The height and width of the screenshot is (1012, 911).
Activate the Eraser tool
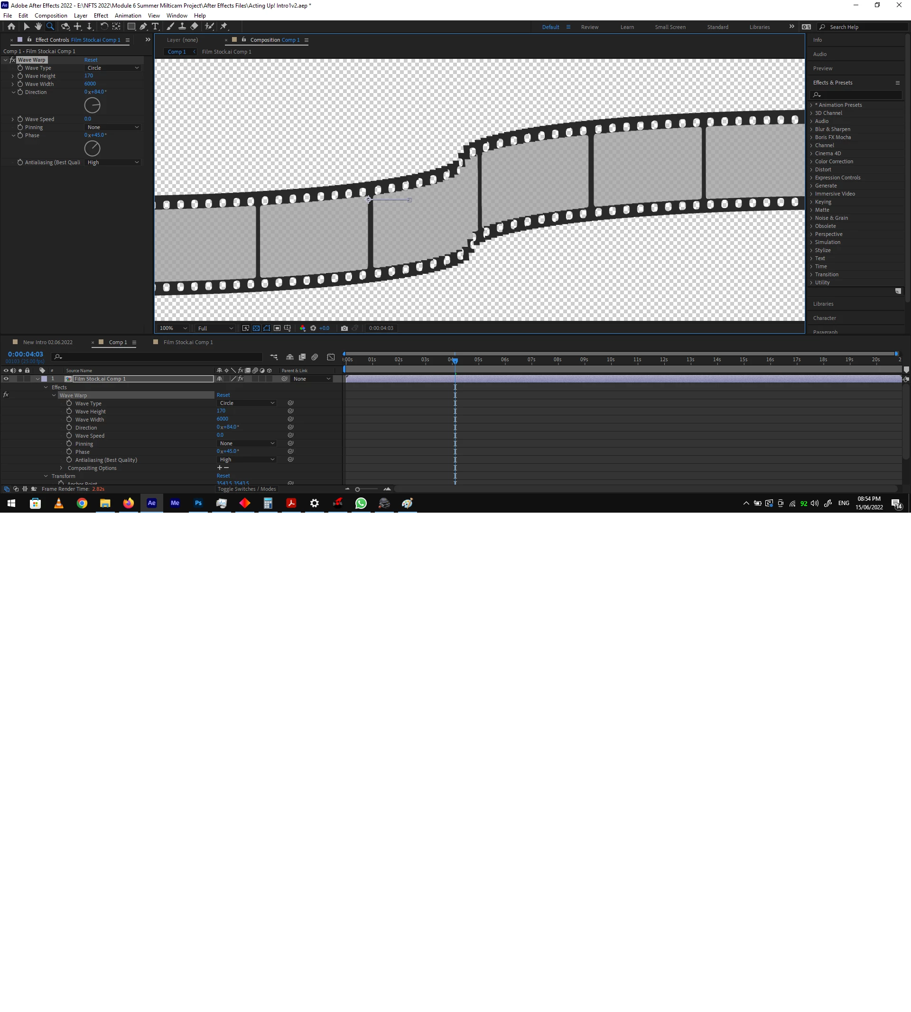tap(195, 27)
